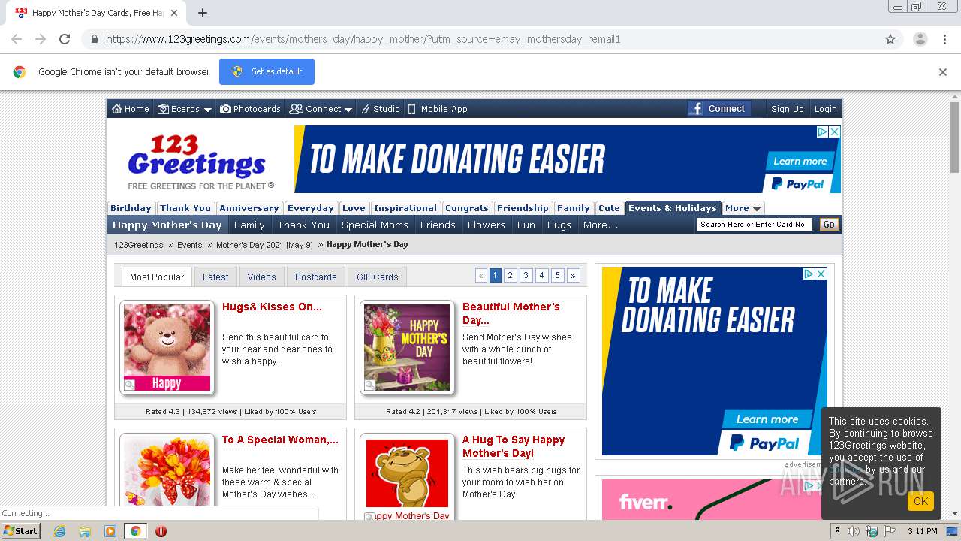Open the Events breadcrumb link
This screenshot has height=541, width=961.
[x=189, y=245]
